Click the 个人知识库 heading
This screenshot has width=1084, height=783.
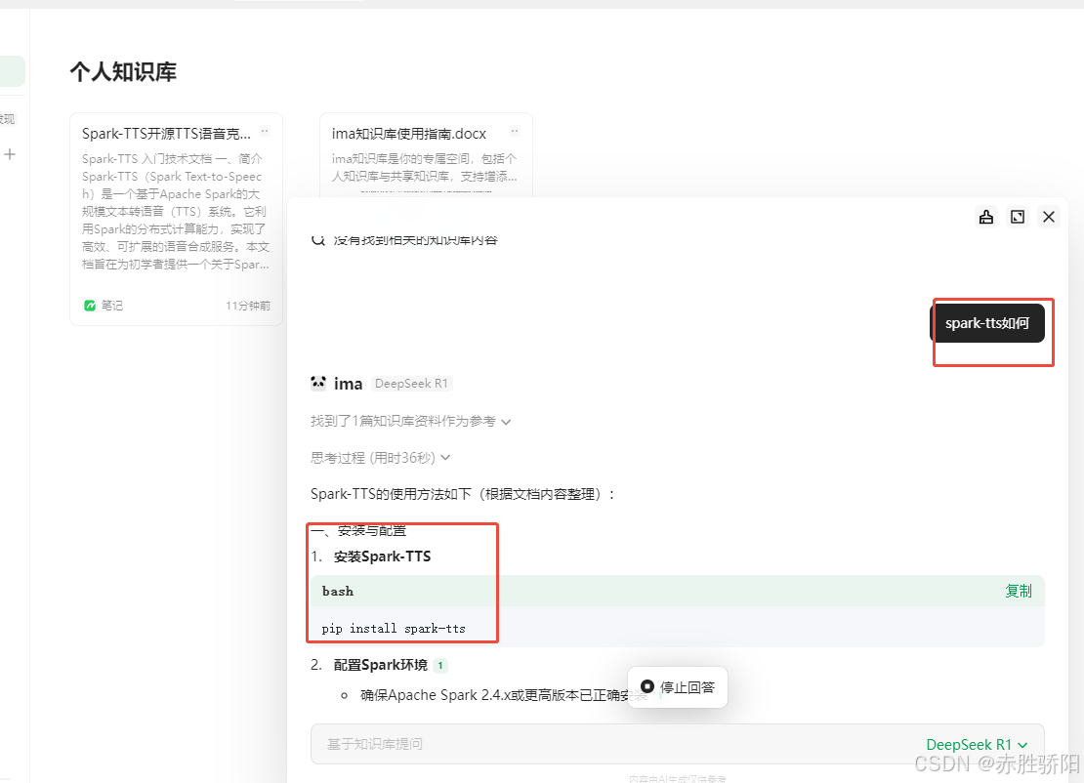123,72
